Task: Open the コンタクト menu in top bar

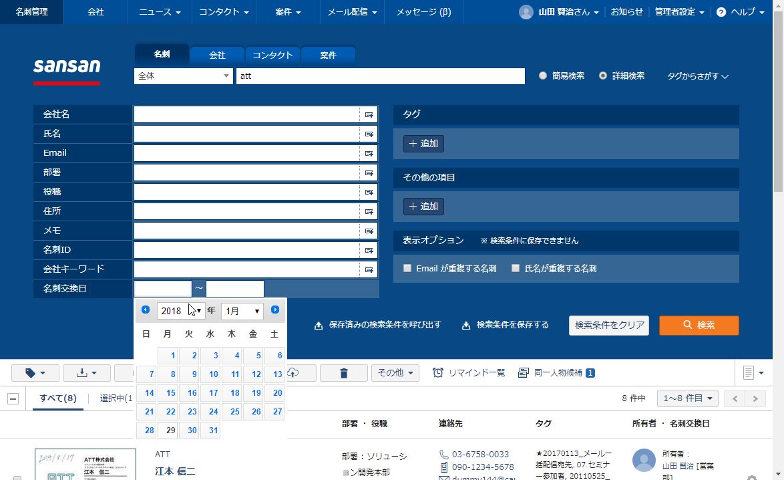Action: 224,12
